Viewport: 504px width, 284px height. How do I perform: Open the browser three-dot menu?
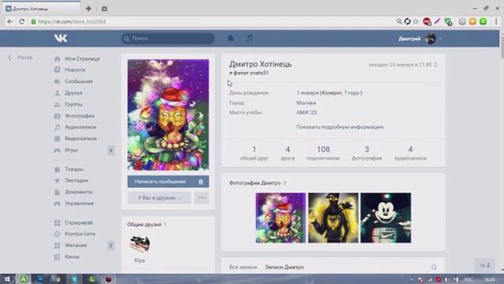pyautogui.click(x=496, y=21)
